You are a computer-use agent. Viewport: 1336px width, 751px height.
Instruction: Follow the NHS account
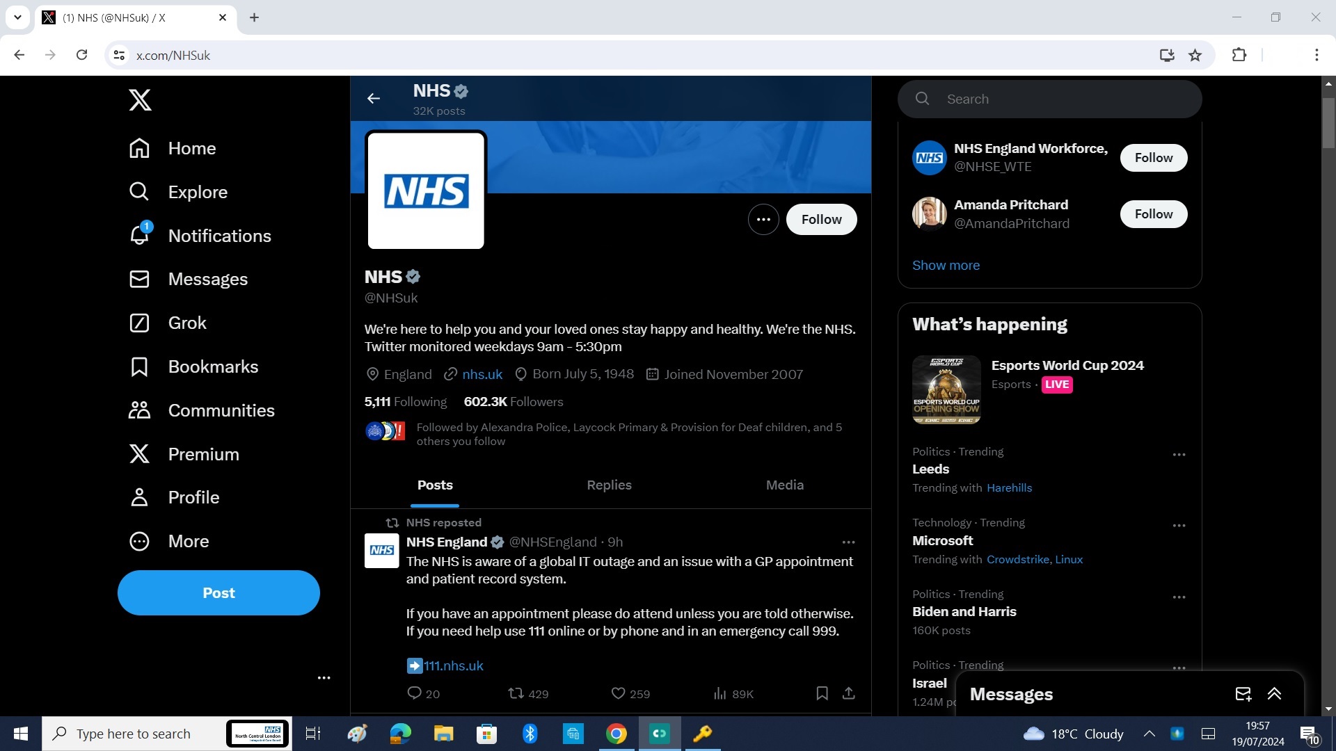pos(821,219)
